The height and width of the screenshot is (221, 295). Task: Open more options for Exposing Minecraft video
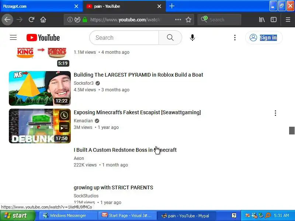click(x=275, y=113)
